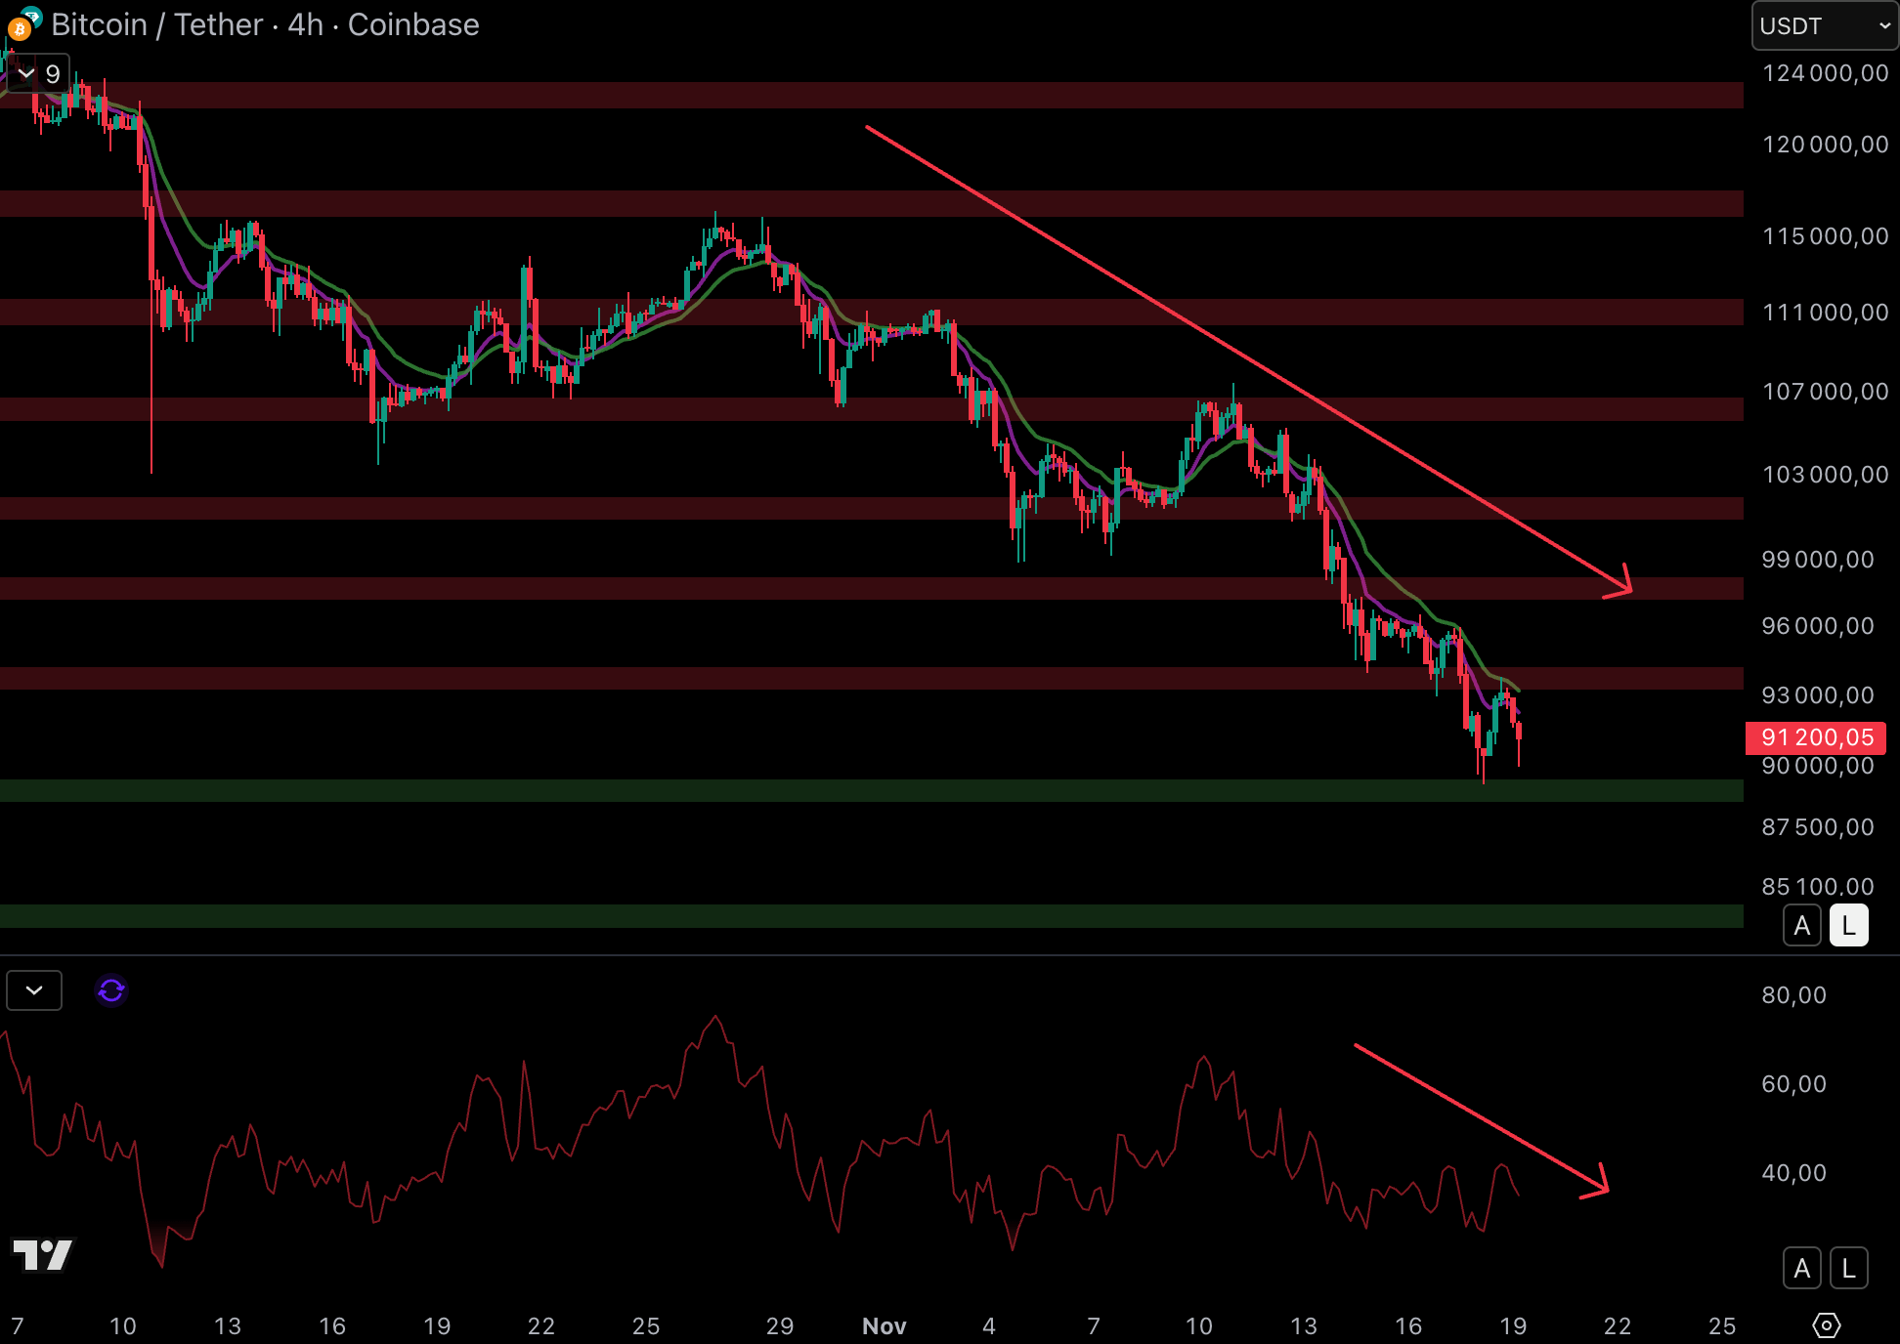Screen dimensions: 1900x1344
Task: Click the purple refresh indicator icon
Action: click(x=111, y=990)
